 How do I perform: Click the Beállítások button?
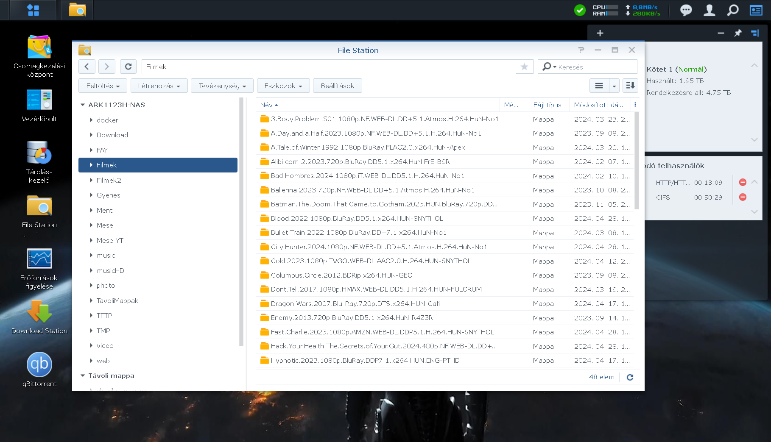(x=337, y=86)
